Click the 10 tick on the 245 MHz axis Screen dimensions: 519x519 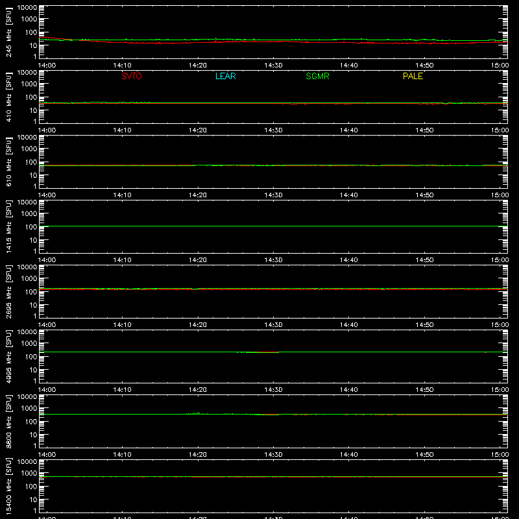[x=33, y=45]
